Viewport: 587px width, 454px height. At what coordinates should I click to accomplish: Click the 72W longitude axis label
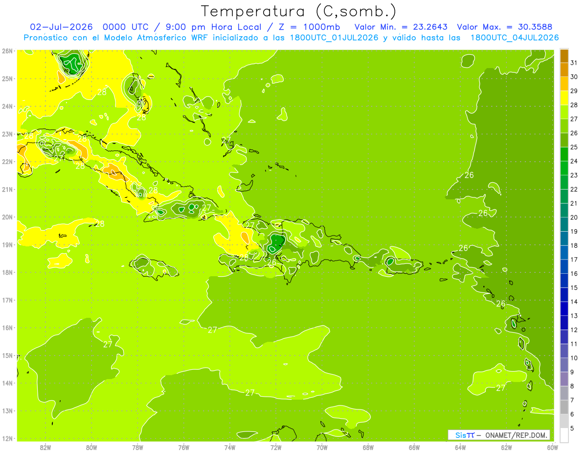tap(276, 447)
